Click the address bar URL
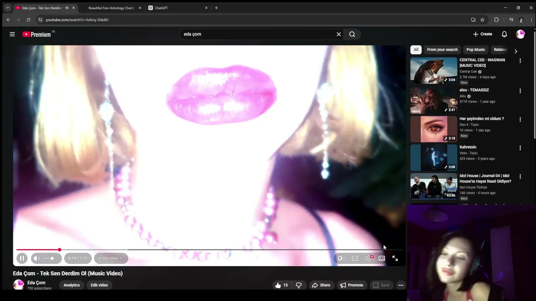This screenshot has height=301, width=536. (77, 20)
